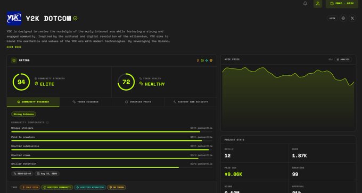Click the teal migration badge in Rating header
362x193 pixels.
pos(207,60)
